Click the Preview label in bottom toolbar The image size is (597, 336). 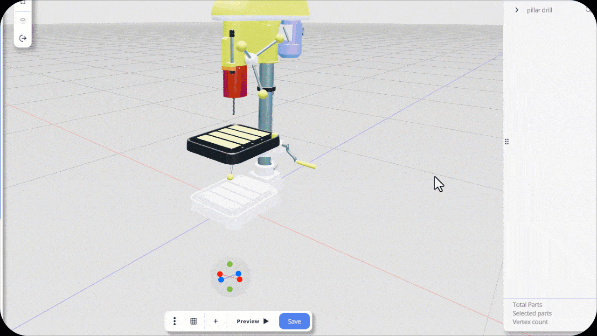pos(248,321)
